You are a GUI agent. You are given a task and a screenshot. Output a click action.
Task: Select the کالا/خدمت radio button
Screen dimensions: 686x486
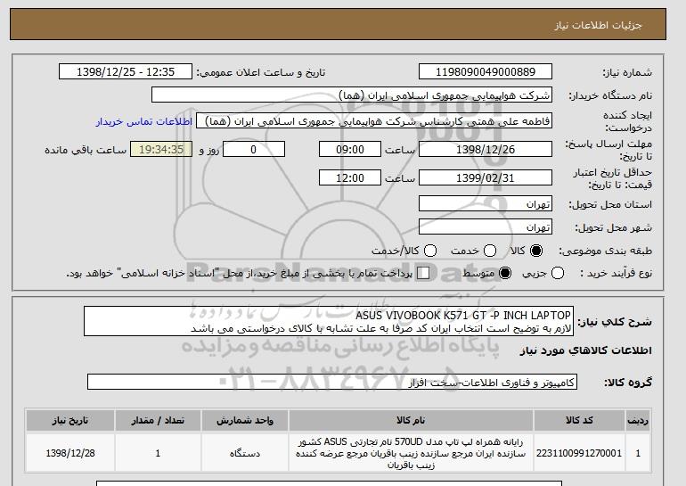tap(430, 251)
